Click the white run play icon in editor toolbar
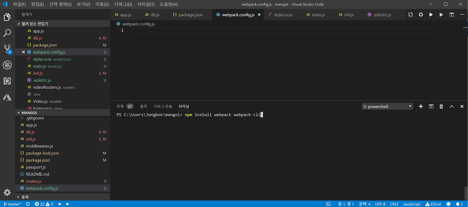The width and height of the screenshot is (468, 207). (431, 15)
